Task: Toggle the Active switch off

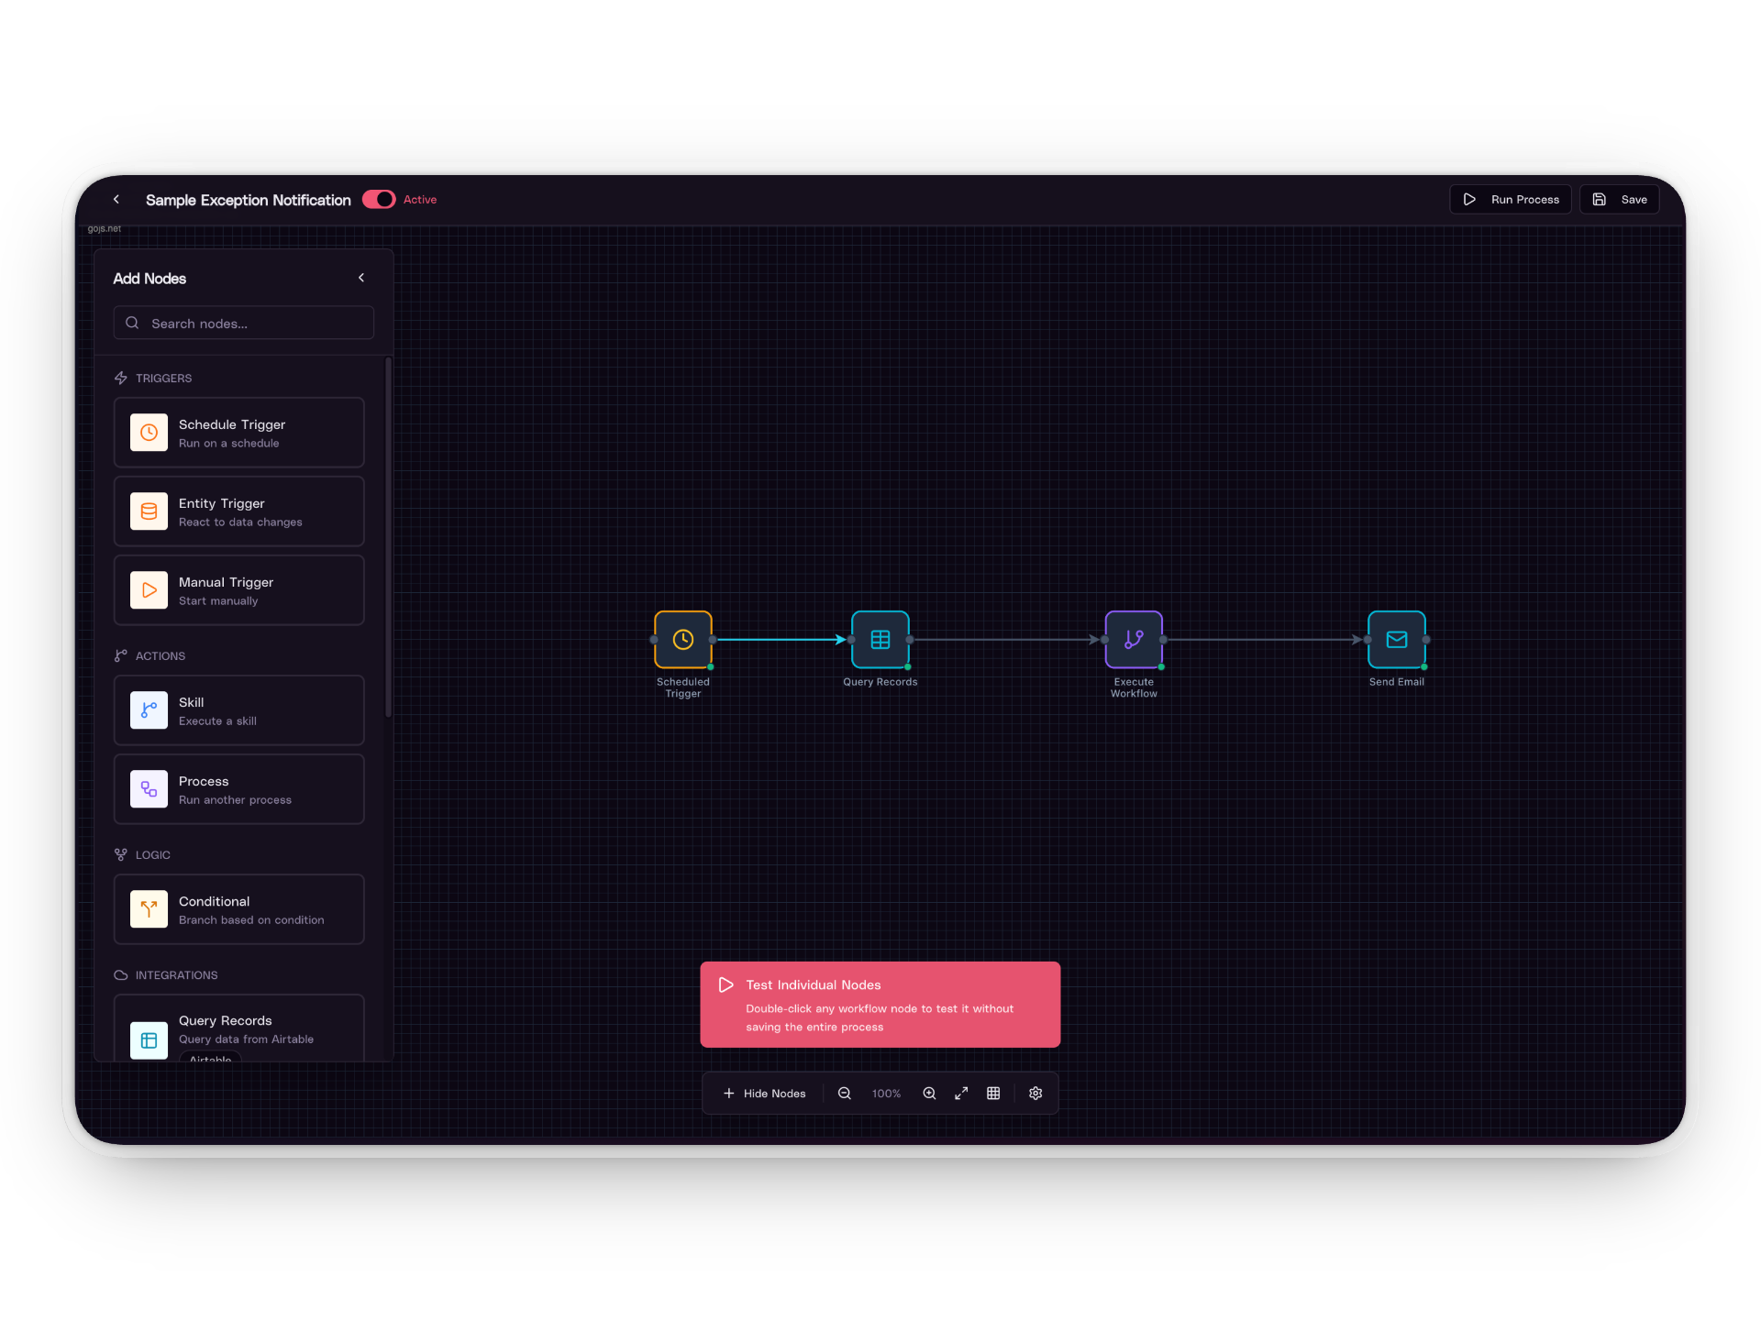Action: (x=378, y=199)
